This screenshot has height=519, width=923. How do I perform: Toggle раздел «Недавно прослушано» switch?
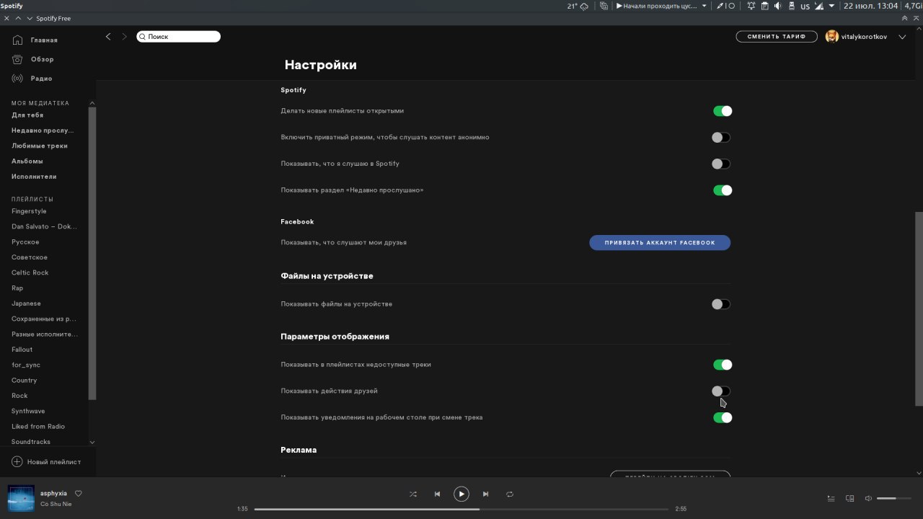tap(723, 190)
